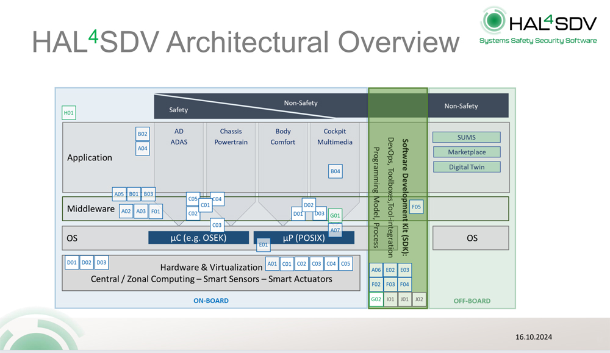Select the E01 tag
610x353 pixels.
pyautogui.click(x=264, y=244)
